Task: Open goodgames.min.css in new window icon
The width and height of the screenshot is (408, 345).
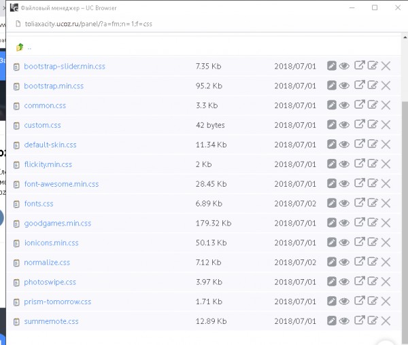Action: click(360, 222)
